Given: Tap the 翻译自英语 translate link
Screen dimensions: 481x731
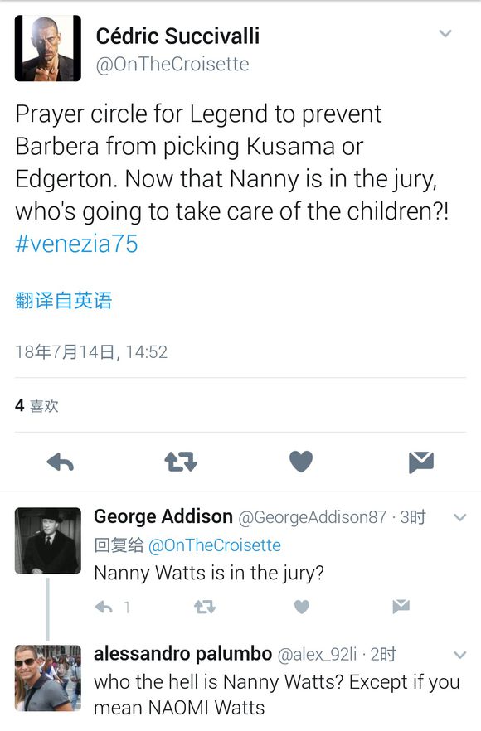Looking at the screenshot, I should pos(64,300).
